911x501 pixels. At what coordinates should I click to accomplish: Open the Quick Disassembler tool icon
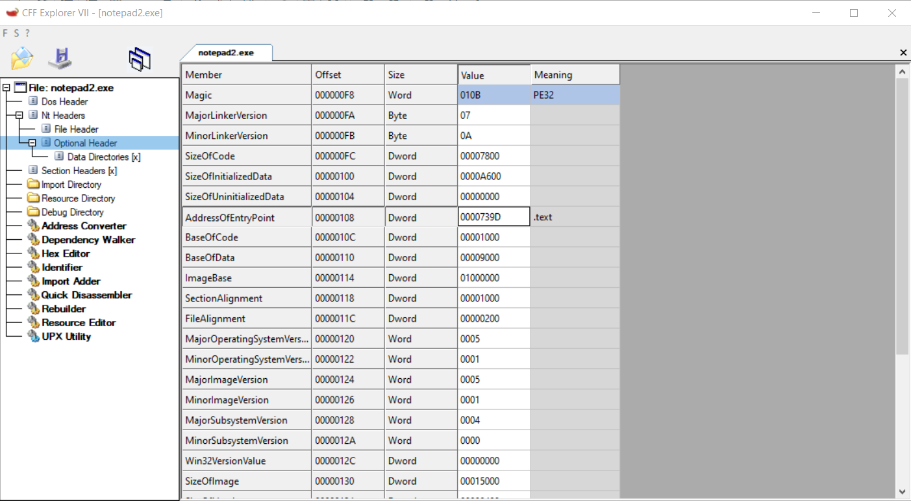point(33,295)
